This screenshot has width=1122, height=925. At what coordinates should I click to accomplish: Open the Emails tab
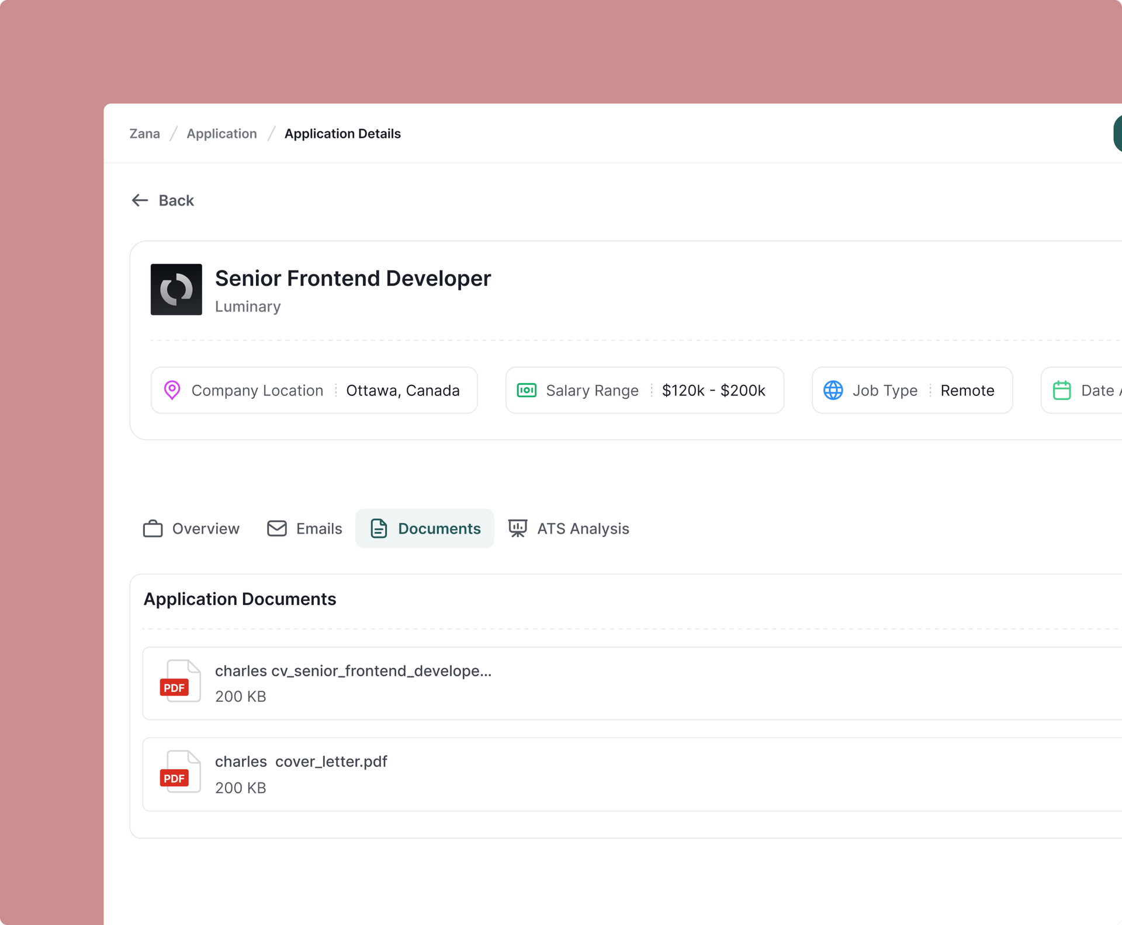pos(318,528)
